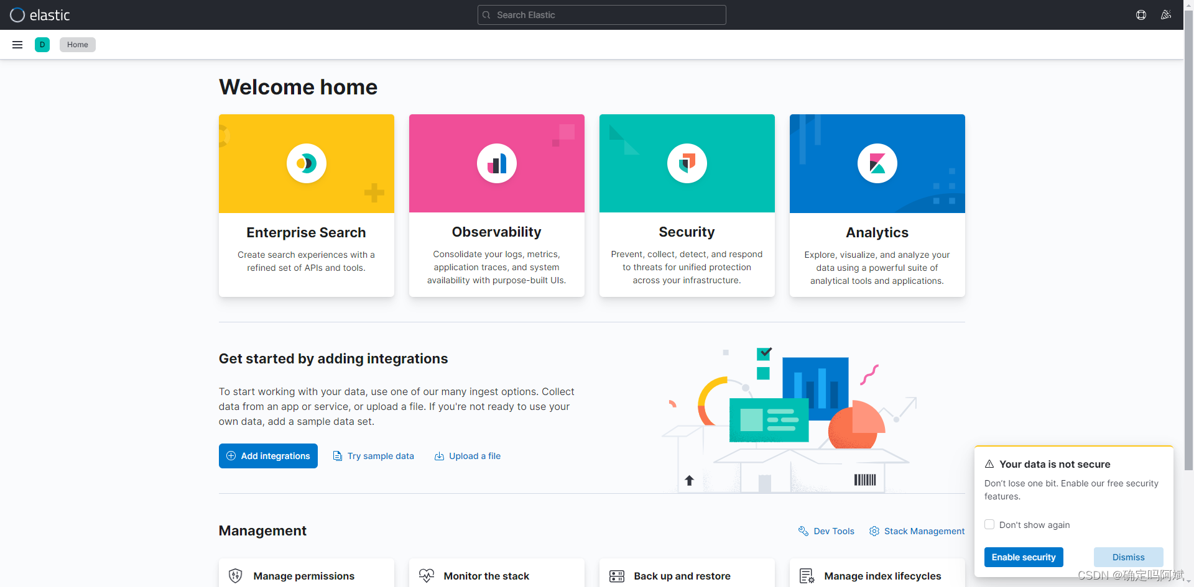Image resolution: width=1194 pixels, height=587 pixels.
Task: Open the Observability card title
Action: (497, 232)
